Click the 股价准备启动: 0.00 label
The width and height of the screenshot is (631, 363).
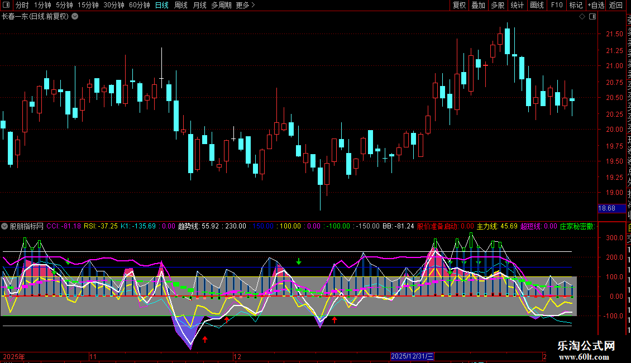[446, 226]
